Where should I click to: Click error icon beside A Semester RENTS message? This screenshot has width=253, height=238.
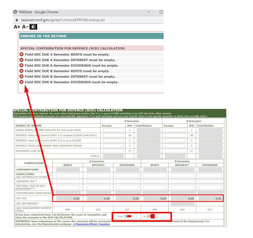21,54
